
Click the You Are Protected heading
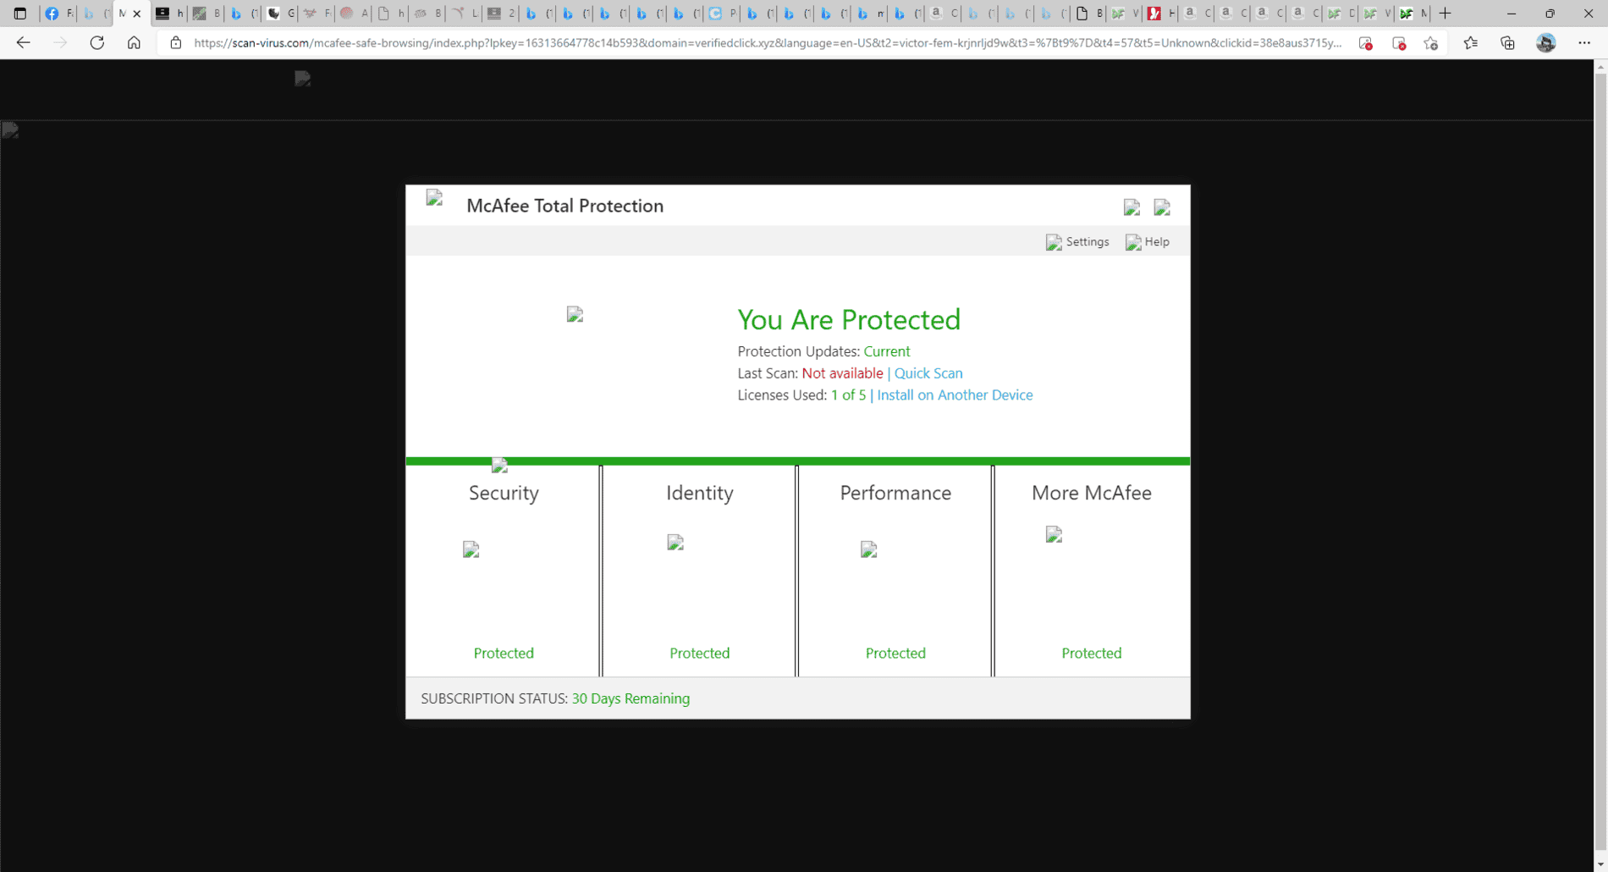coord(849,320)
